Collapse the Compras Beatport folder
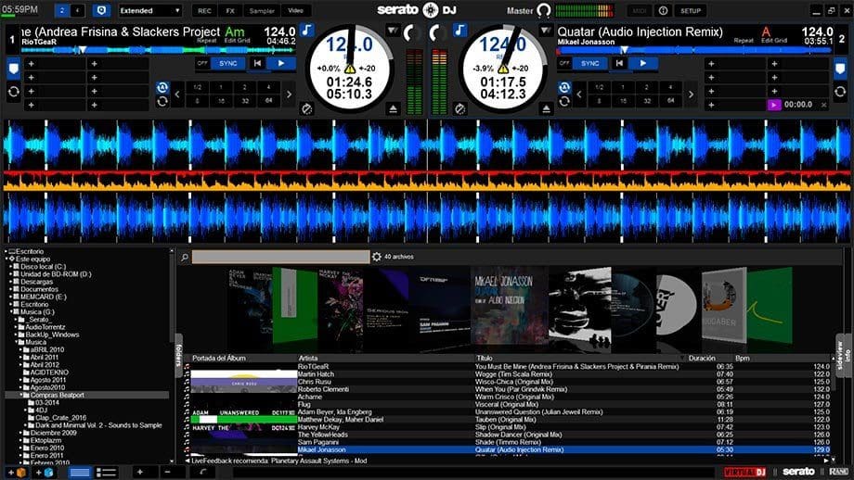 pyautogui.click(x=21, y=395)
